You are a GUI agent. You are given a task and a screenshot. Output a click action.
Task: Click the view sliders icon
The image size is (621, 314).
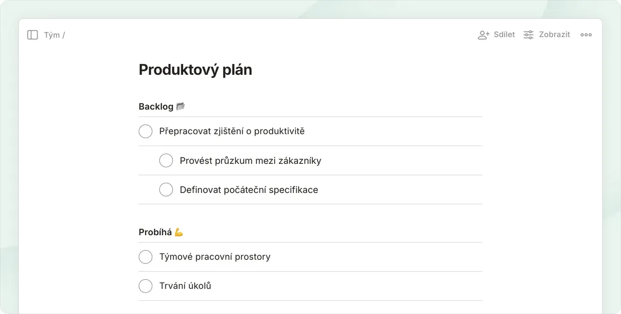pos(529,35)
